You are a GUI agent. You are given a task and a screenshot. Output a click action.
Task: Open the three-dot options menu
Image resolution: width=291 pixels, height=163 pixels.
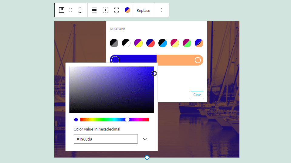click(161, 10)
